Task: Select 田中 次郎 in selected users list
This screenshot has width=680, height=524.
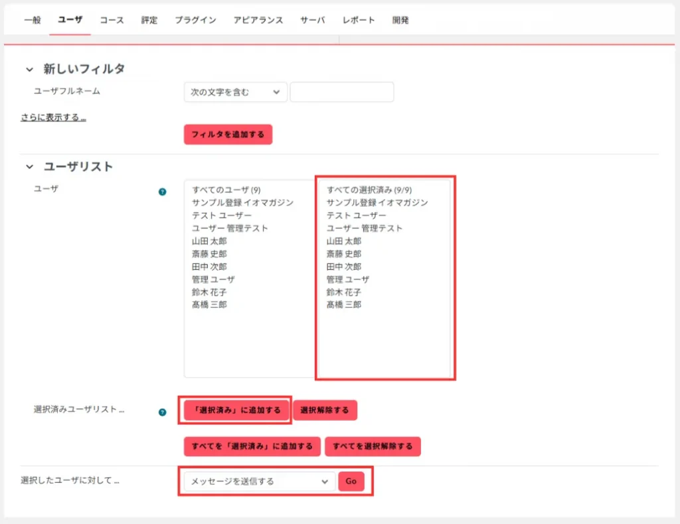Action: click(344, 267)
